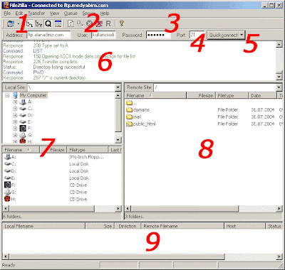The width and height of the screenshot is (285, 270).
Task: Click the message log scroll down arrow
Action: coord(279,77)
